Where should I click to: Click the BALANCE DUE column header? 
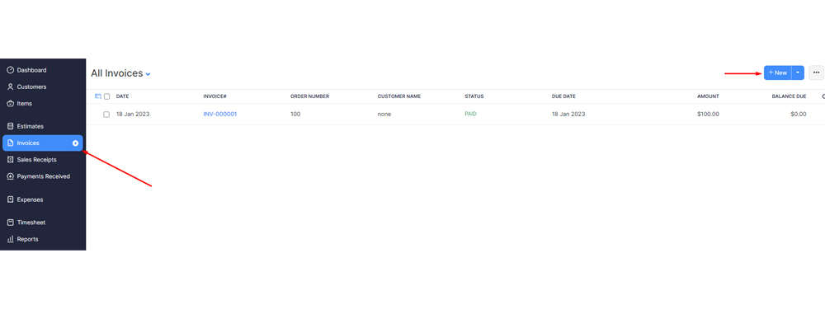pyautogui.click(x=789, y=96)
